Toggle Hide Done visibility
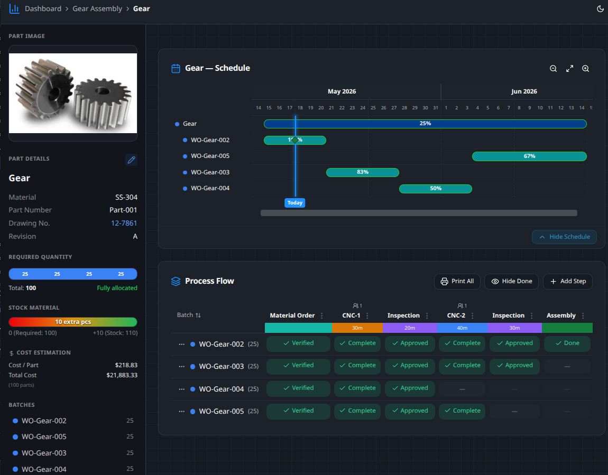Image resolution: width=608 pixels, height=475 pixels. click(511, 281)
